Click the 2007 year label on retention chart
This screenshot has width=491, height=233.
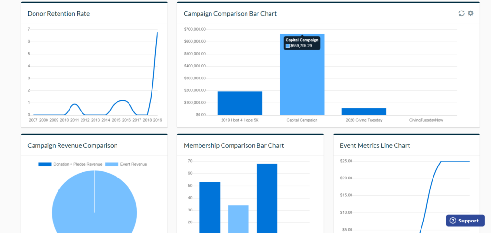coord(33,120)
